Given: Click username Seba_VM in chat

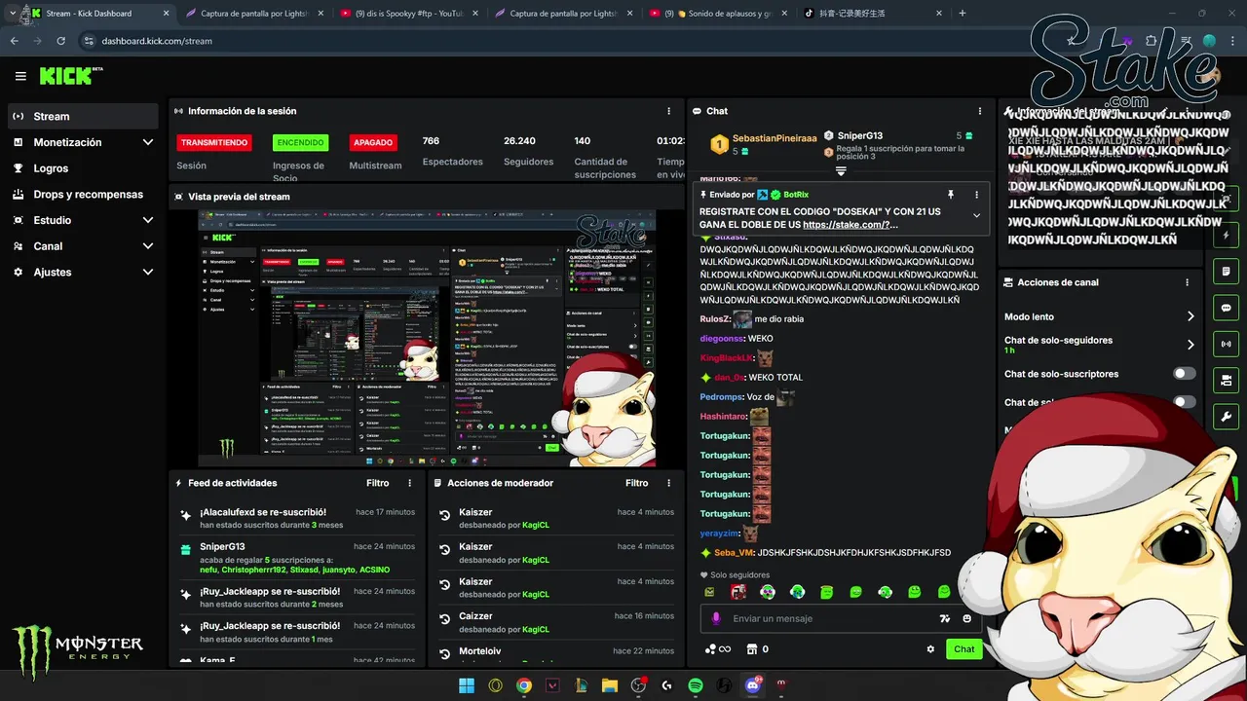Looking at the screenshot, I should click(735, 553).
